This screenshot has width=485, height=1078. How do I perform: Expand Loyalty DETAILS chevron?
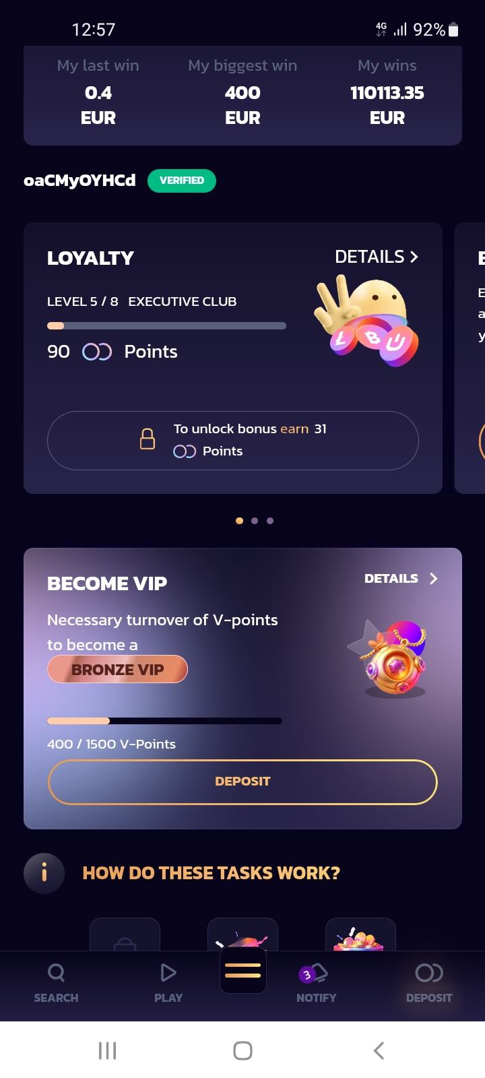pos(414,257)
